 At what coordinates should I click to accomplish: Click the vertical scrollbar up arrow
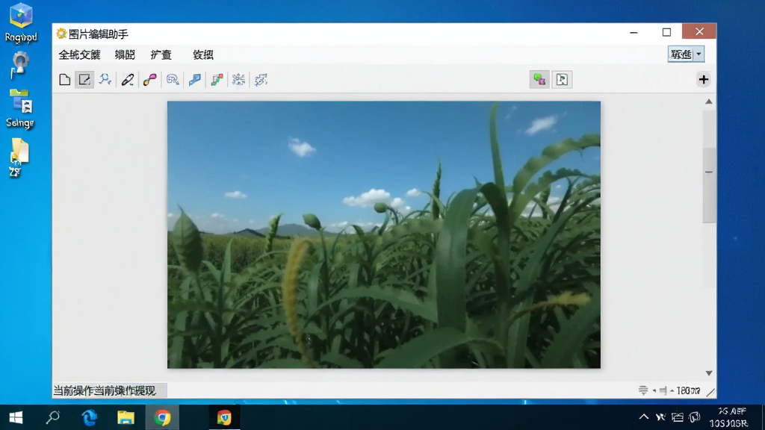(x=709, y=102)
